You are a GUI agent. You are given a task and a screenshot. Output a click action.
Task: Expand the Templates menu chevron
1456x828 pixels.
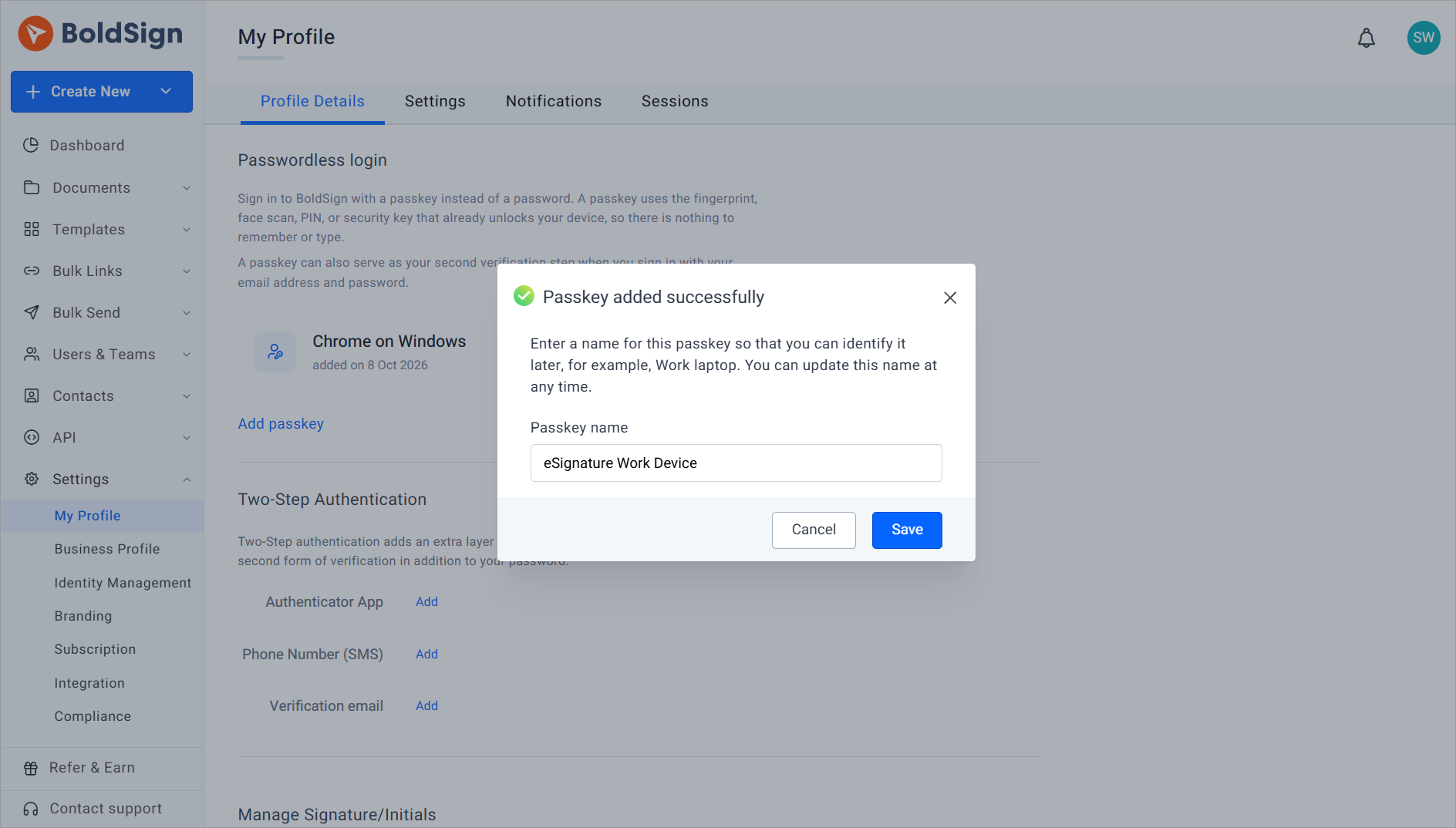[x=187, y=230]
